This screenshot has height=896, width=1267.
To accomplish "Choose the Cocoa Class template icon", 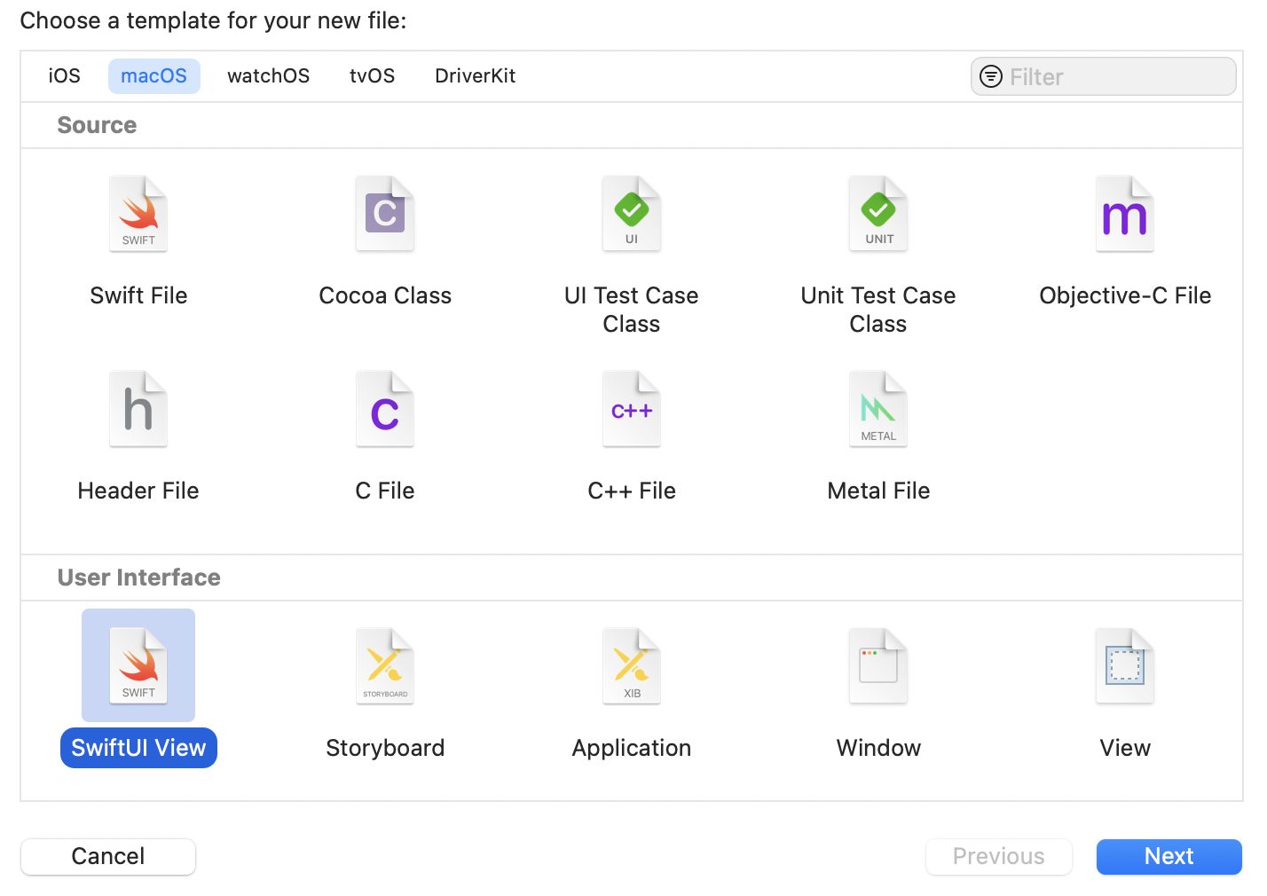I will pyautogui.click(x=385, y=214).
